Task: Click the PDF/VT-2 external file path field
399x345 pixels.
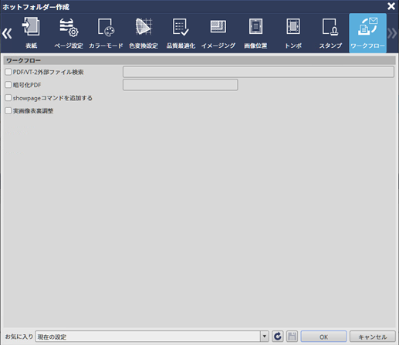Action: 259,72
